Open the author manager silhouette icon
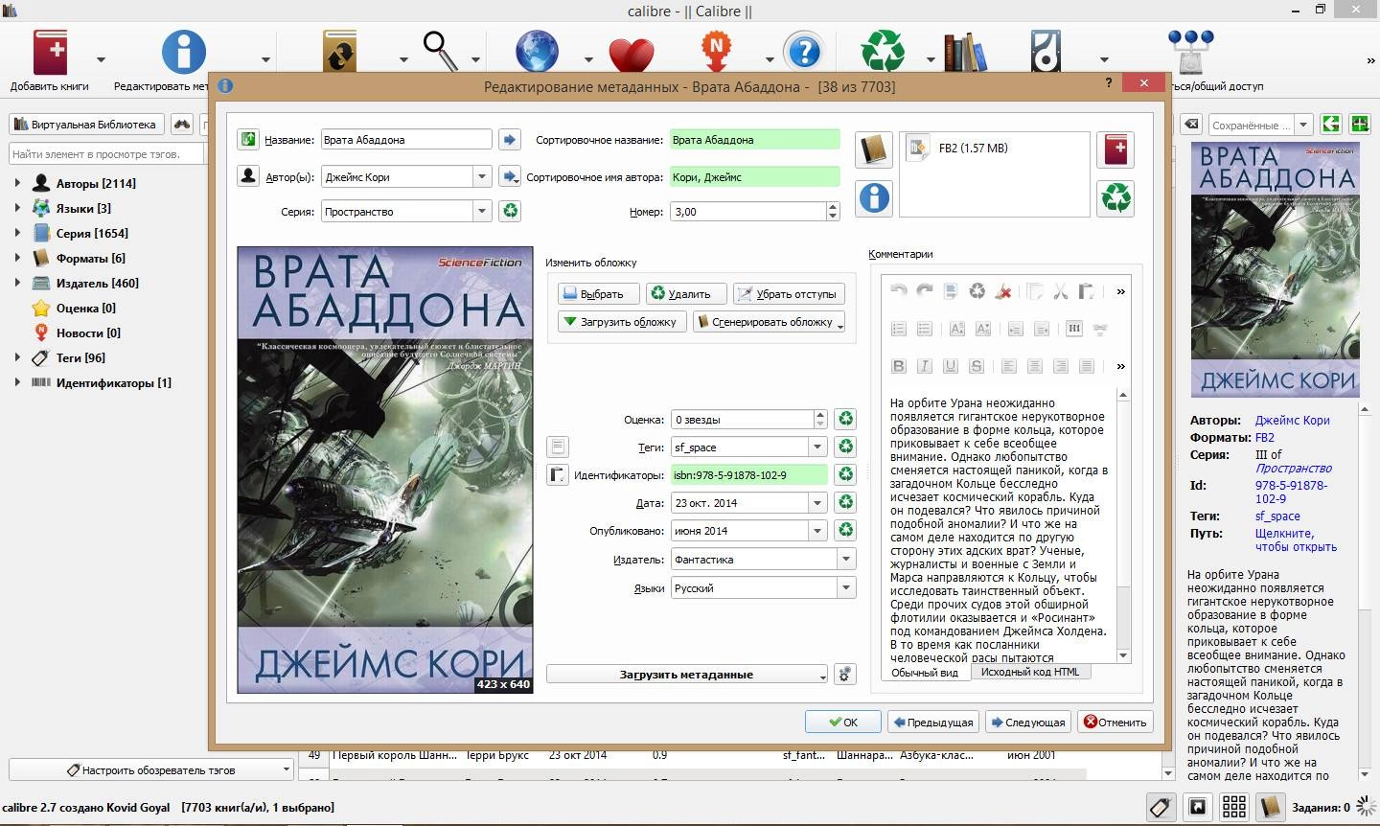This screenshot has height=826, width=1380. click(248, 176)
